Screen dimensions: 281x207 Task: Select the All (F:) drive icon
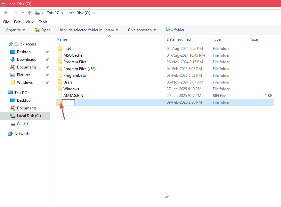(13, 123)
